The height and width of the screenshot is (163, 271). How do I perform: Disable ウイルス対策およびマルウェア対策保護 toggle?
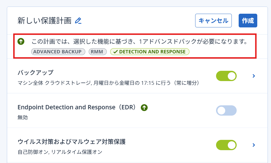pyautogui.click(x=226, y=145)
